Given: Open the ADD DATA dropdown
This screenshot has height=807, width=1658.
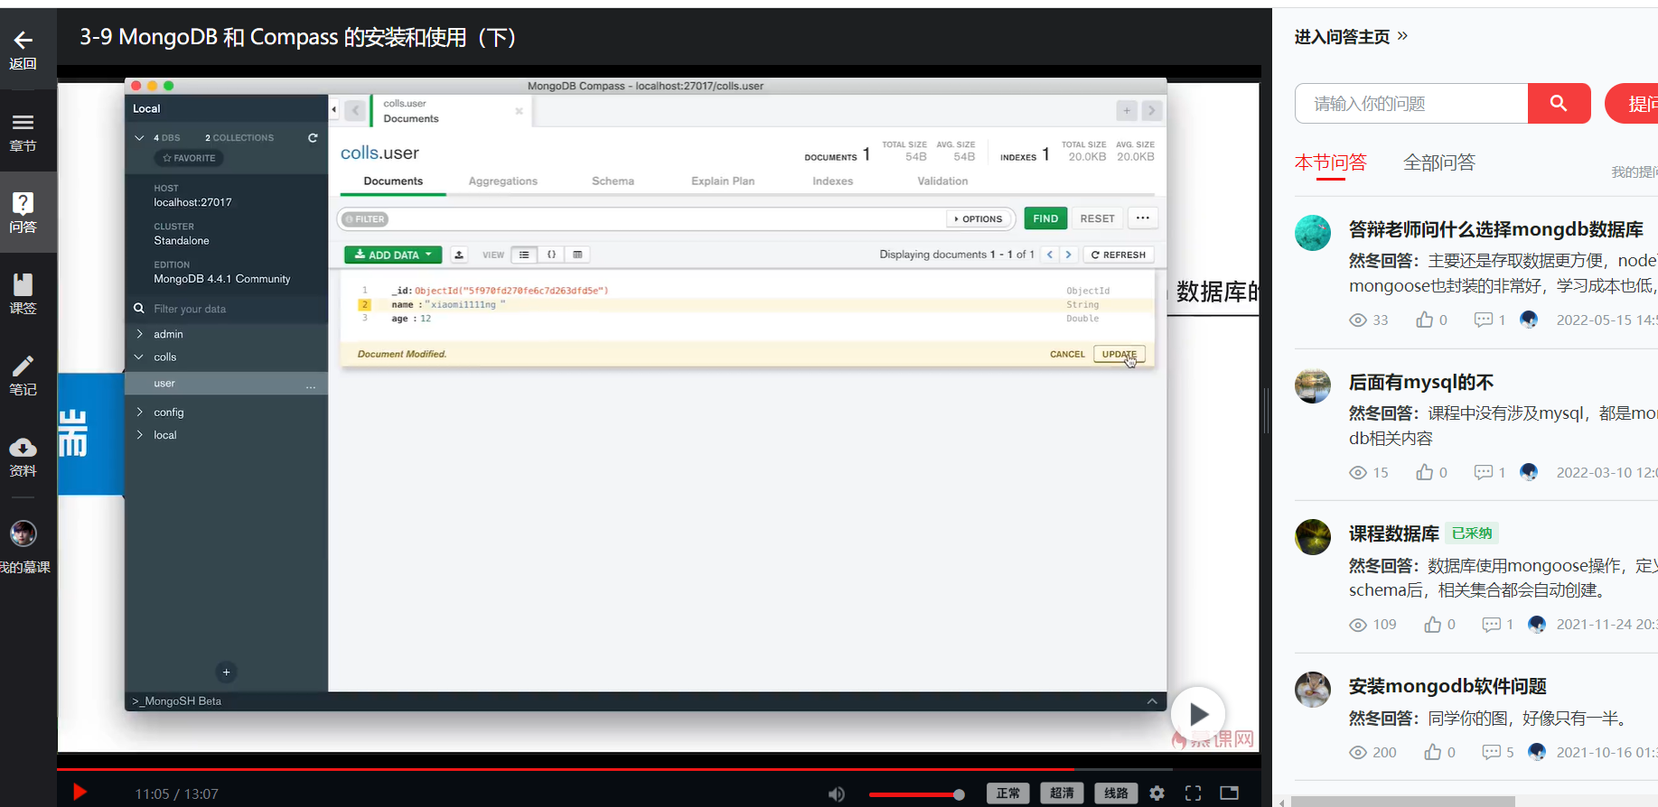Looking at the screenshot, I should (393, 255).
